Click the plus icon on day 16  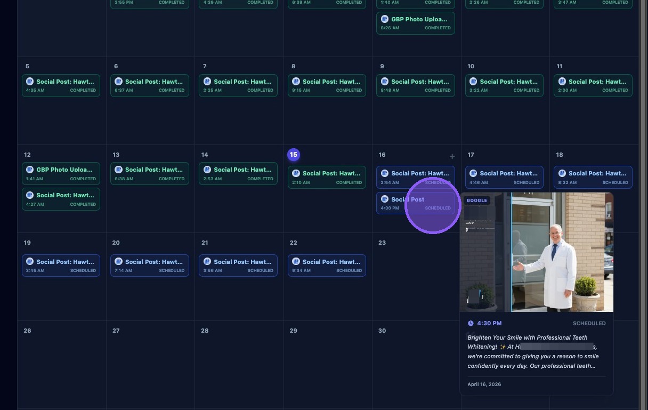tap(452, 156)
